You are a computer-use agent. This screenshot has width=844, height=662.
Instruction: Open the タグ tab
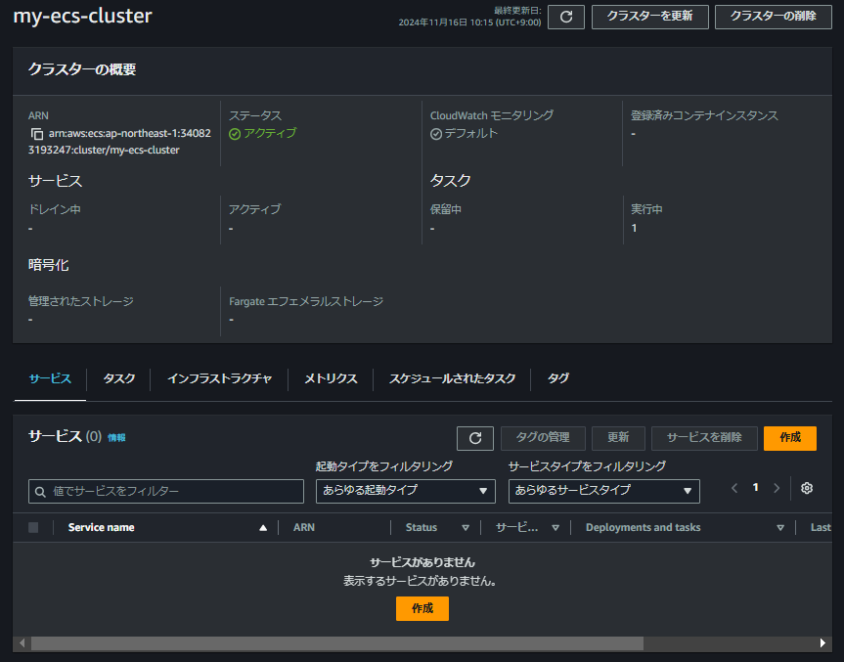click(x=557, y=378)
